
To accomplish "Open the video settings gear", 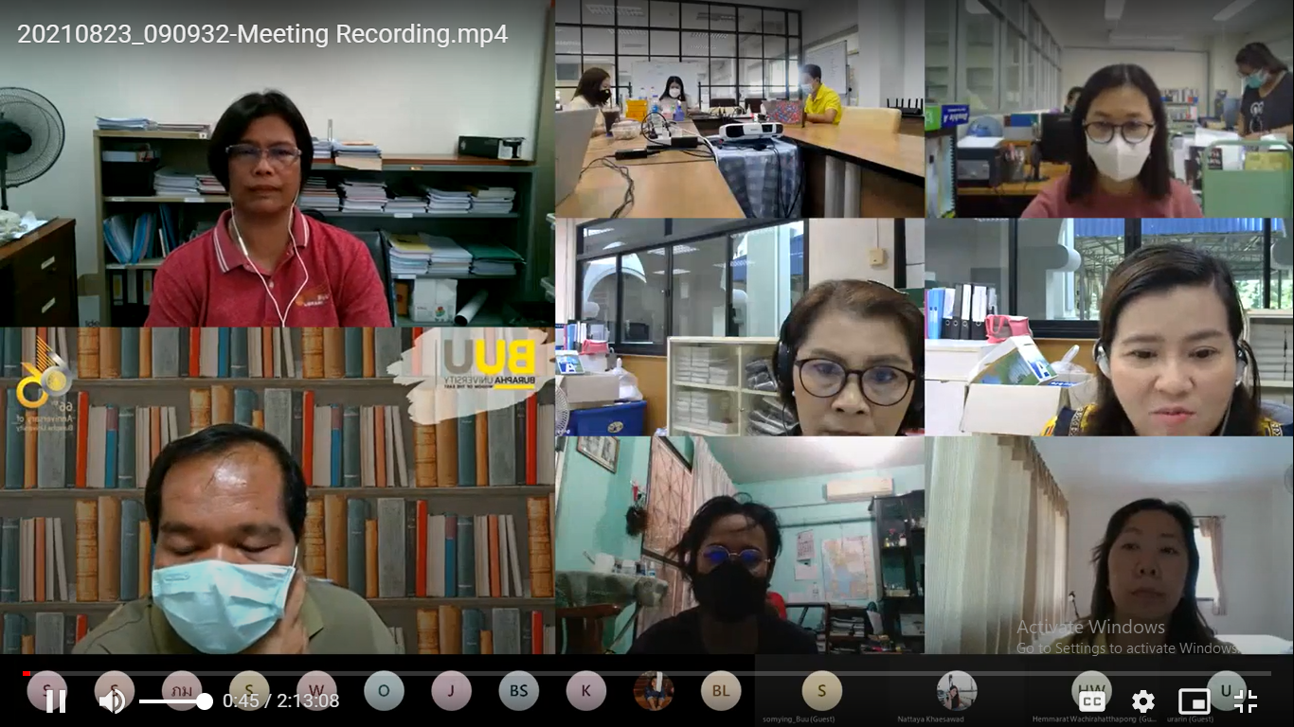I will pos(1143,701).
